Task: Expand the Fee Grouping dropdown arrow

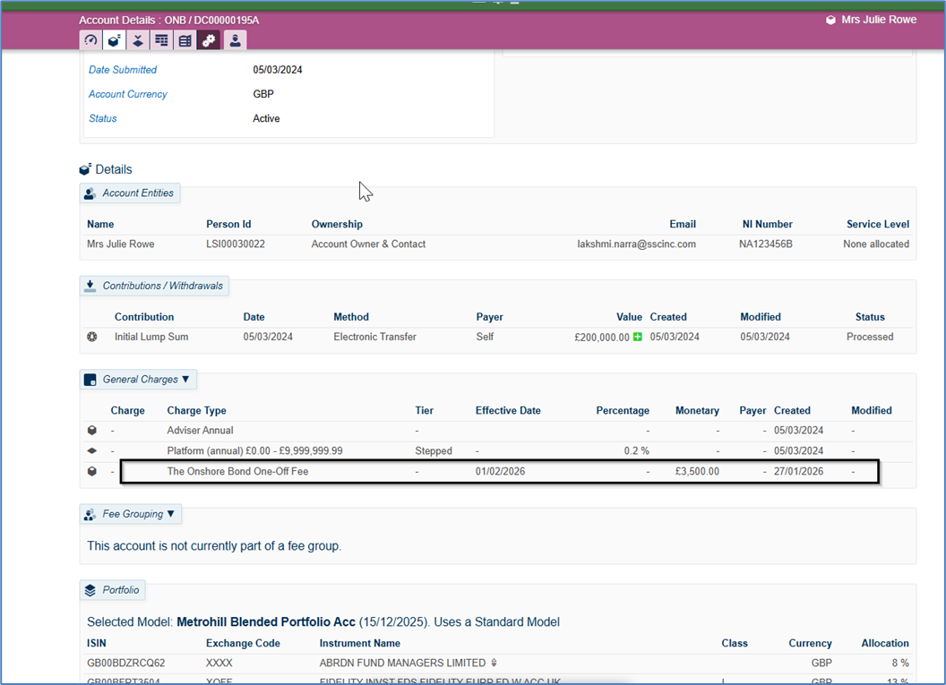Action: coord(171,514)
